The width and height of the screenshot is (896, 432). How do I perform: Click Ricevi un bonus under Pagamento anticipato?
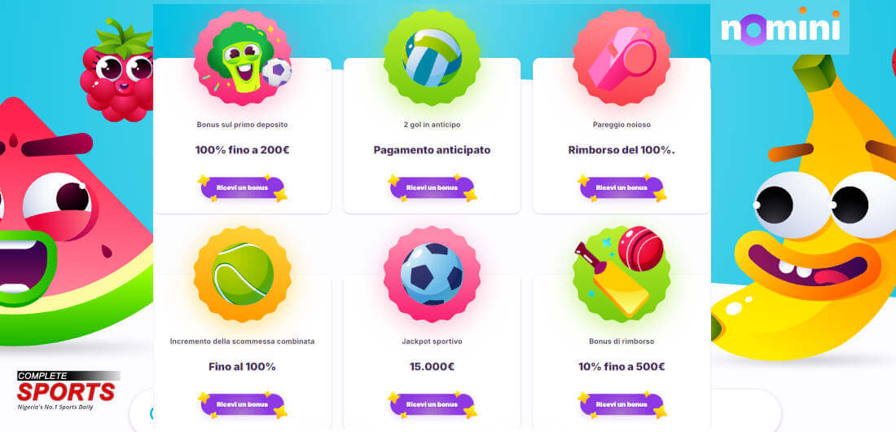pos(432,187)
